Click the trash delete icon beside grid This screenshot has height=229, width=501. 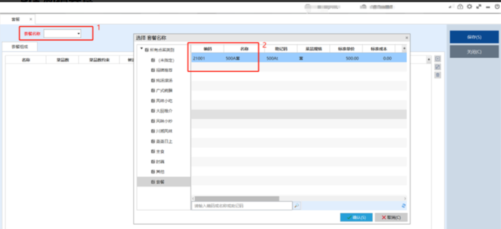pos(438,75)
